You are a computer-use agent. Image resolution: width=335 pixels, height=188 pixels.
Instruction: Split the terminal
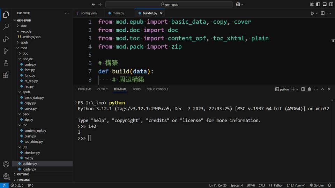[x=303, y=89]
